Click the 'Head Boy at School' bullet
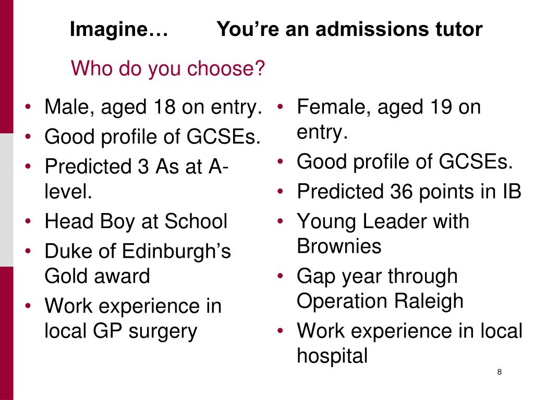The image size is (534, 400). (136, 221)
